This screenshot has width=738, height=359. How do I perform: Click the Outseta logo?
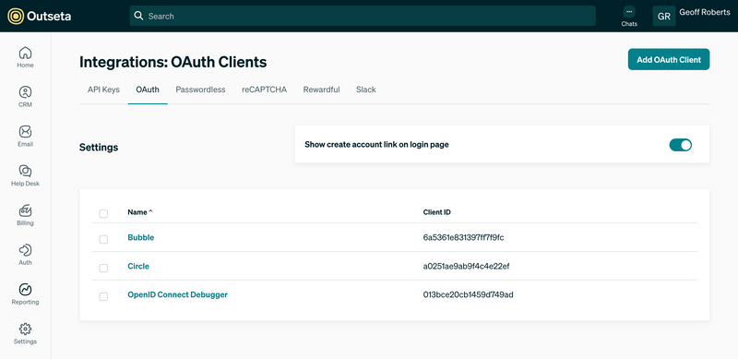tap(40, 17)
